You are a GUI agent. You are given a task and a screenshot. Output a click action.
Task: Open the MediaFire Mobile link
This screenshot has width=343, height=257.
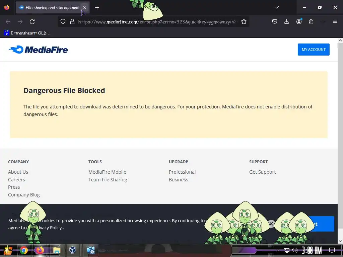[x=107, y=172]
